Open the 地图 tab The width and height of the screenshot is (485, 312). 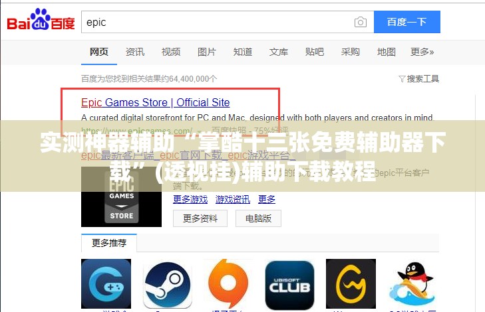coord(386,52)
